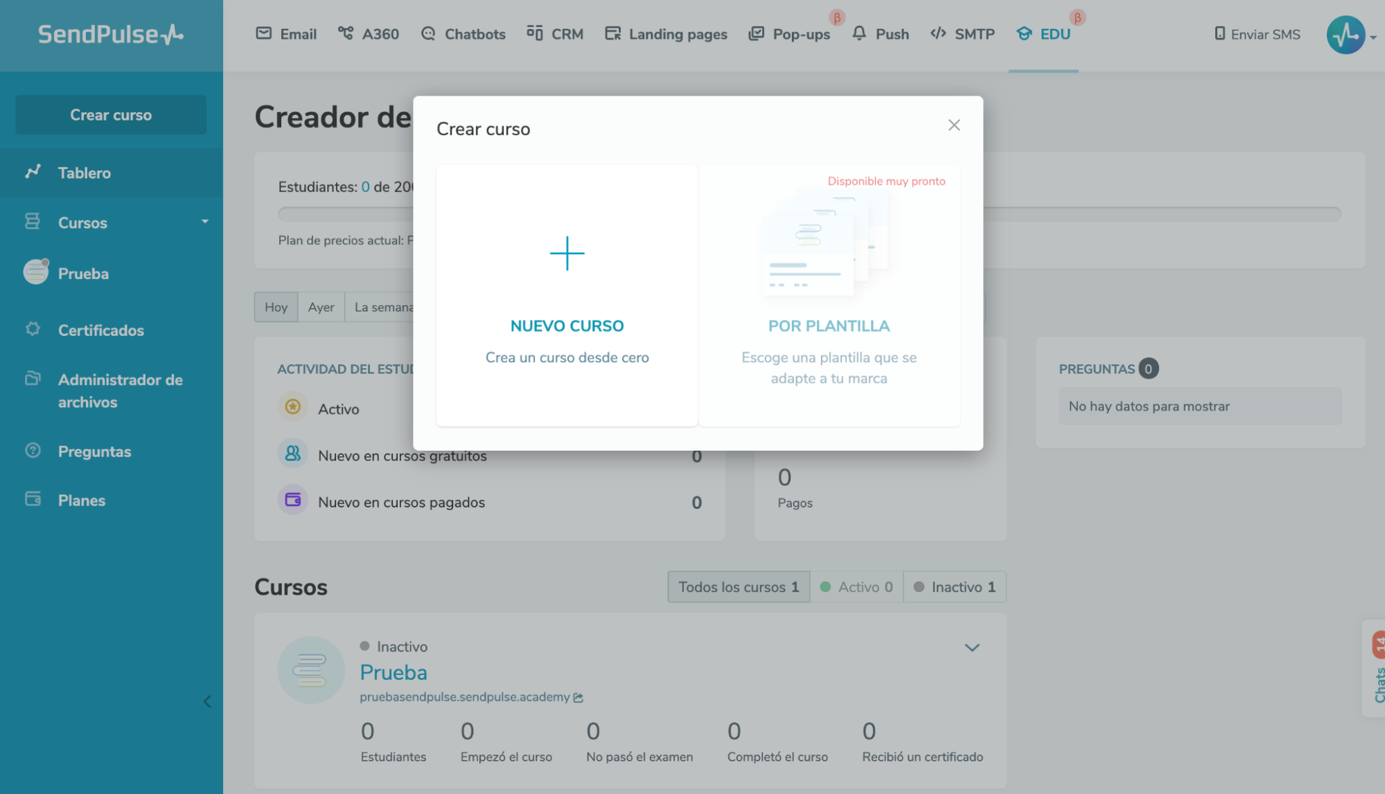
Task: Open the Chats side widget
Action: (1375, 668)
